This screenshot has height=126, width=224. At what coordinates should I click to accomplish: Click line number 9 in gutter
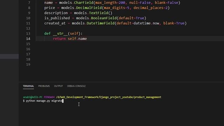(29, 13)
